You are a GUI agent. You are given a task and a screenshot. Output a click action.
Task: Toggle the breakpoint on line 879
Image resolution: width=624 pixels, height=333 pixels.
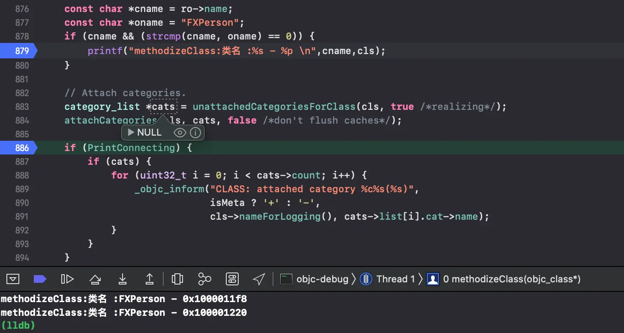click(18, 51)
